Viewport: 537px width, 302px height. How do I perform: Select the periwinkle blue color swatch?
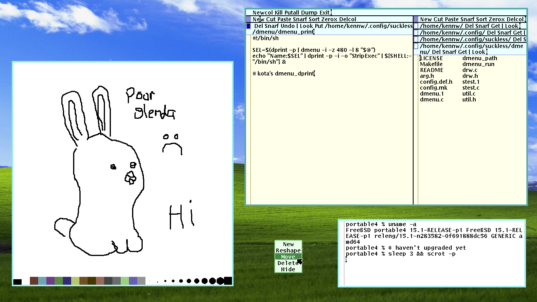(x=133, y=281)
